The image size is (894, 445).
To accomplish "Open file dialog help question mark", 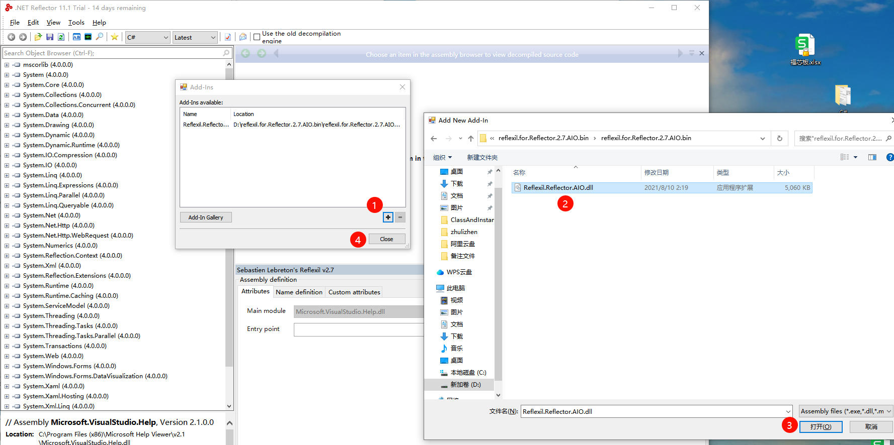I will (890, 157).
